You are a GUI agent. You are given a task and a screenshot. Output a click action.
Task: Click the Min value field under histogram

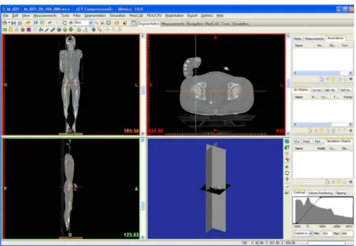(x=327, y=234)
